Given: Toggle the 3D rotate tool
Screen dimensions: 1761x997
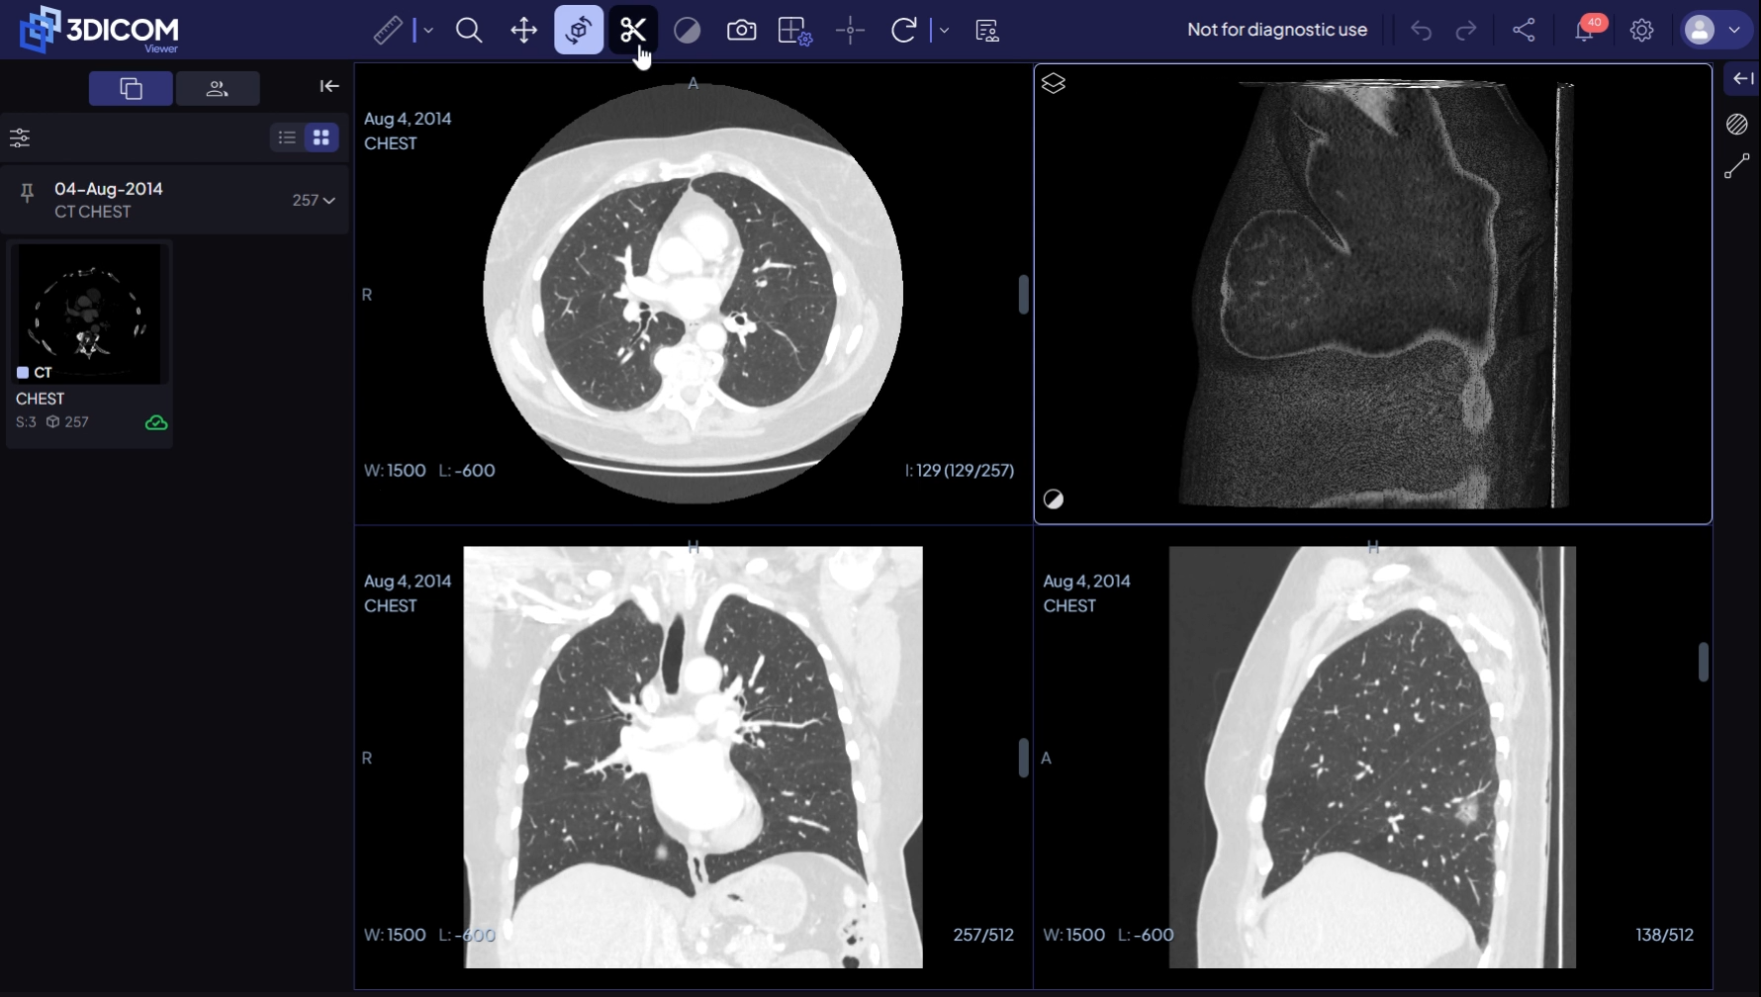Looking at the screenshot, I should tap(579, 30).
